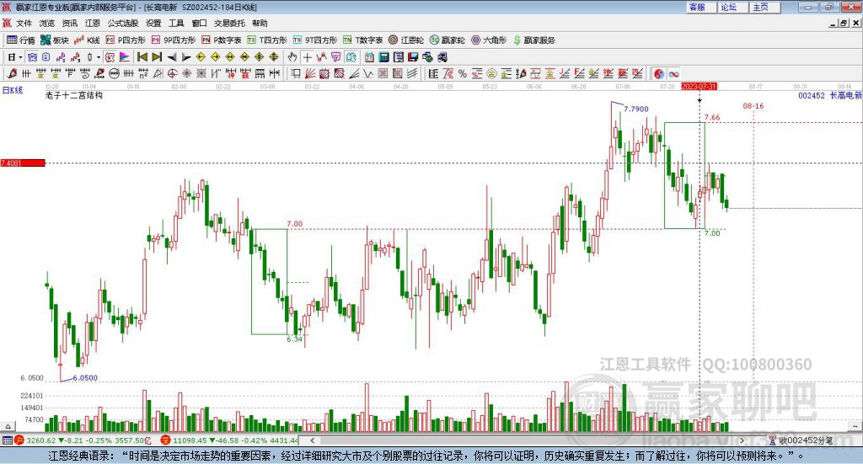Step chart left with black left arrow
The image size is (863, 464).
click(172, 57)
